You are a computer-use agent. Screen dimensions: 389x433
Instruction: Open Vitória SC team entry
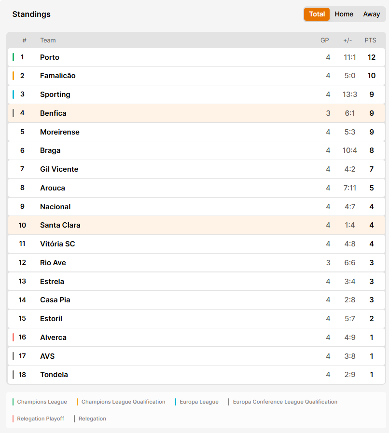point(57,244)
